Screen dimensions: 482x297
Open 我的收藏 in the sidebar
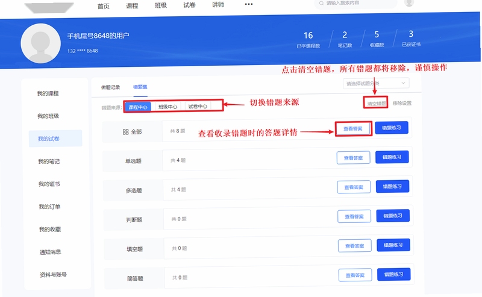point(50,230)
